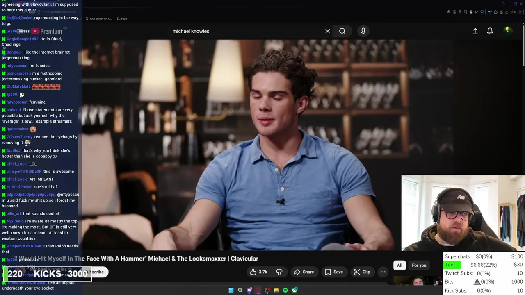Open Discord from the taskbar
Screen dimensions: 525x295
[x=249, y=290]
